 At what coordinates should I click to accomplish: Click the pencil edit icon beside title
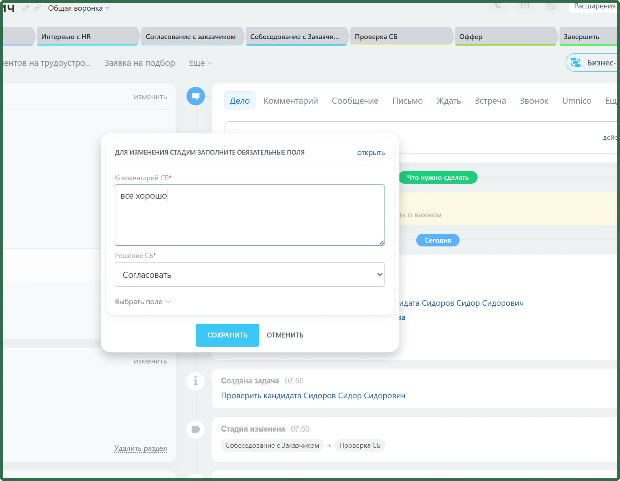tap(26, 8)
